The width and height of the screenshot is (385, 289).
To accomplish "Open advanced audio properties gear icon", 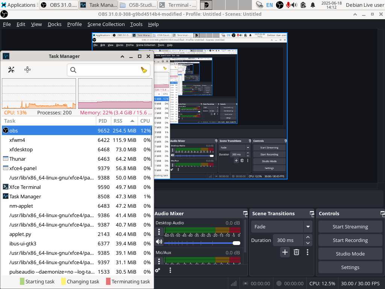I will [x=158, y=270].
